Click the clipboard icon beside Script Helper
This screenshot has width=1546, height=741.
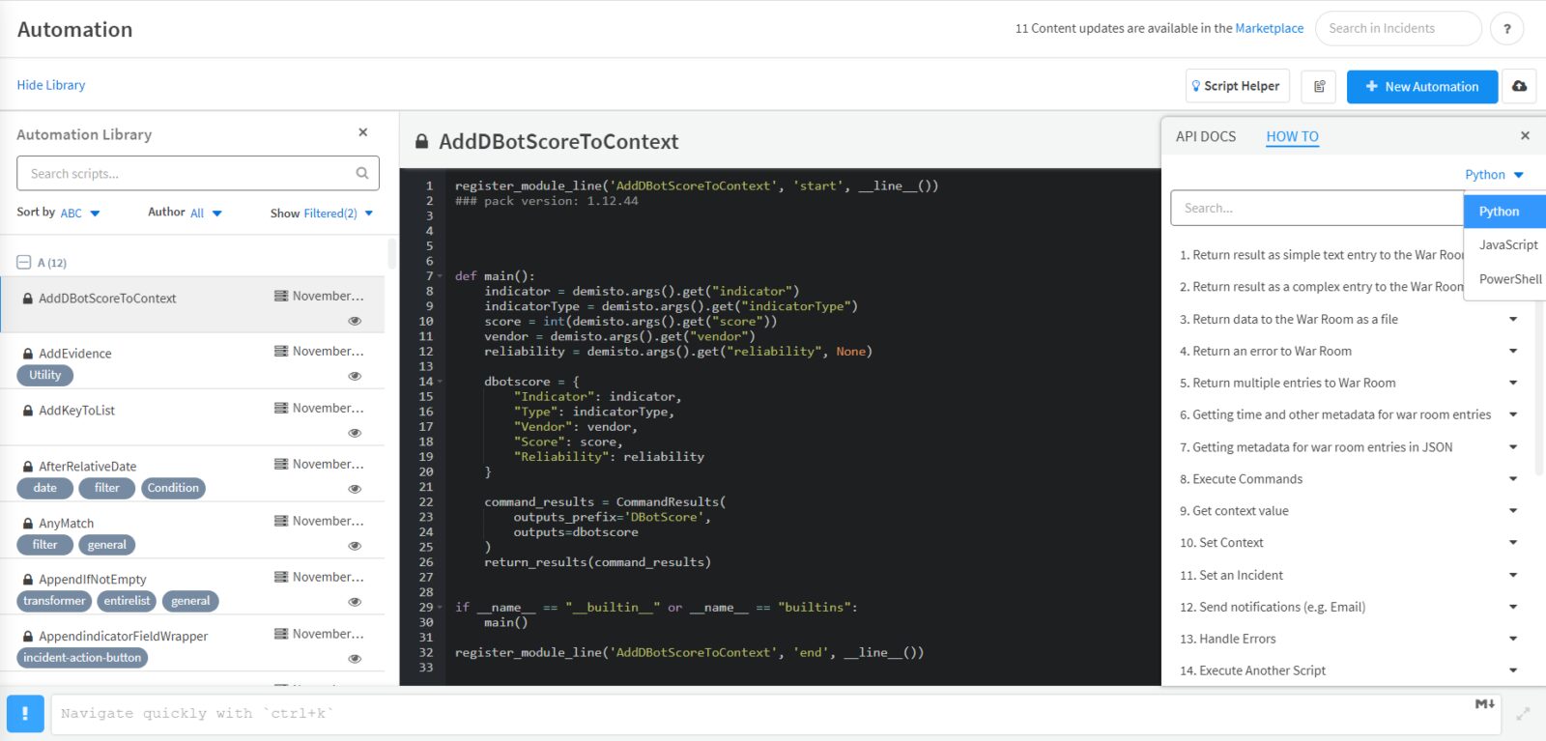coord(1319,86)
